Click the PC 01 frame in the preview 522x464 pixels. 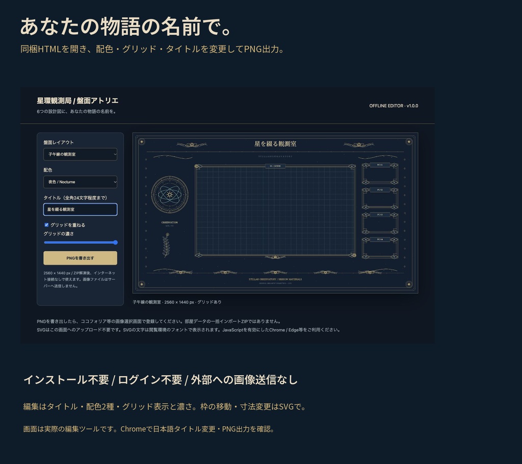click(380, 173)
